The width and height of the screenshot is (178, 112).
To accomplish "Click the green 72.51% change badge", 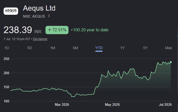I will (x=57, y=30).
